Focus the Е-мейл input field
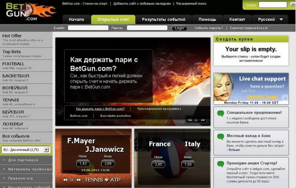The width and height of the screenshot is (296, 188). coord(88,28)
